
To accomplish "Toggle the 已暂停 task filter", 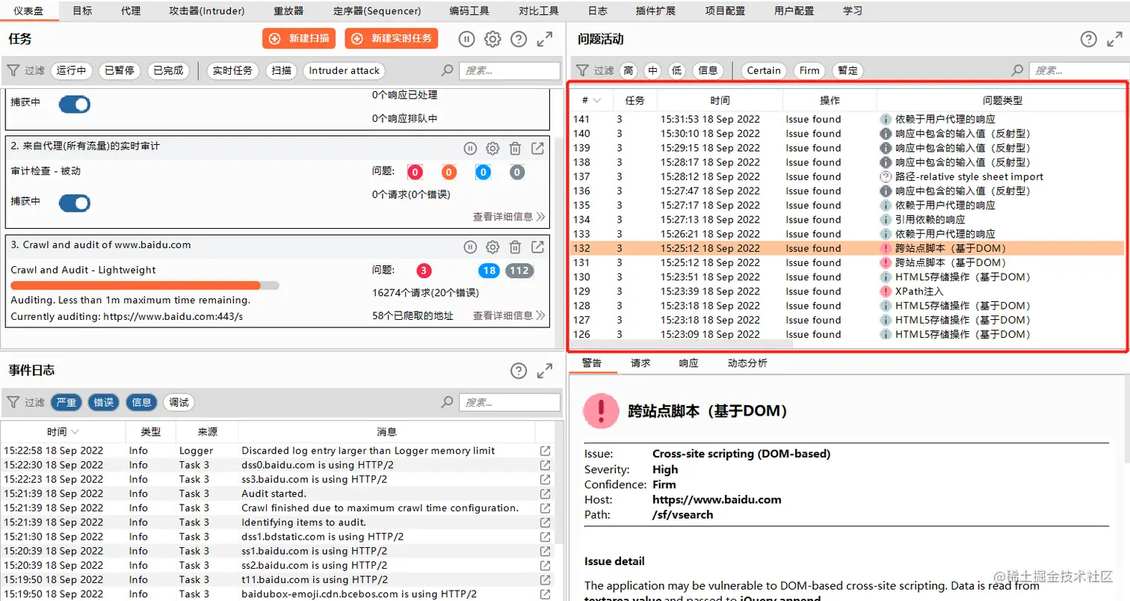I will coord(120,71).
